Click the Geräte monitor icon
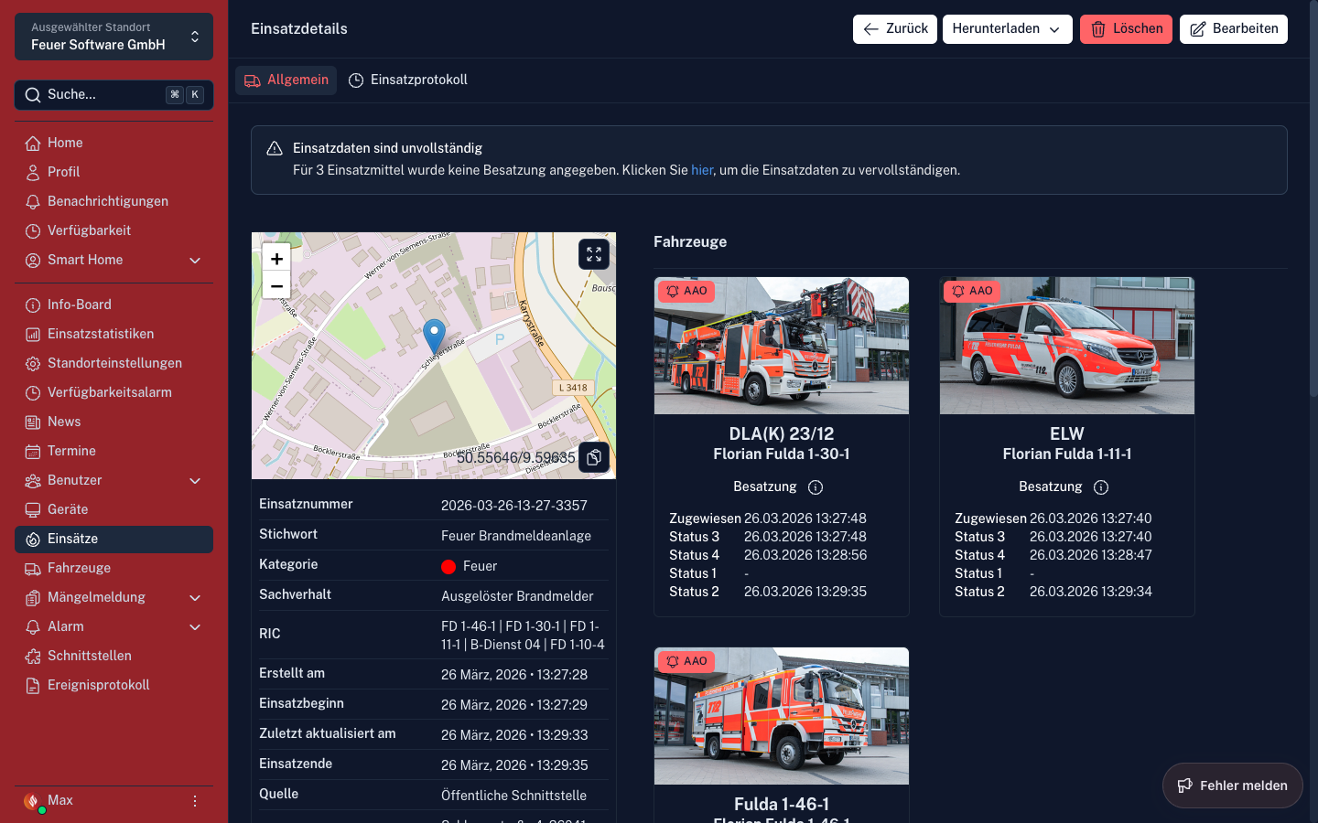Viewport: 1318px width, 823px height. (33, 509)
